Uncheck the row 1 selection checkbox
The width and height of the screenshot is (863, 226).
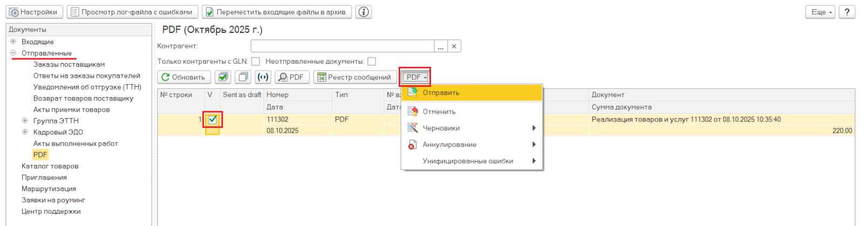[213, 120]
